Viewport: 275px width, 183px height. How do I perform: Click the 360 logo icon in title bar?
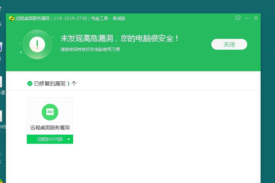pyautogui.click(x=11, y=18)
